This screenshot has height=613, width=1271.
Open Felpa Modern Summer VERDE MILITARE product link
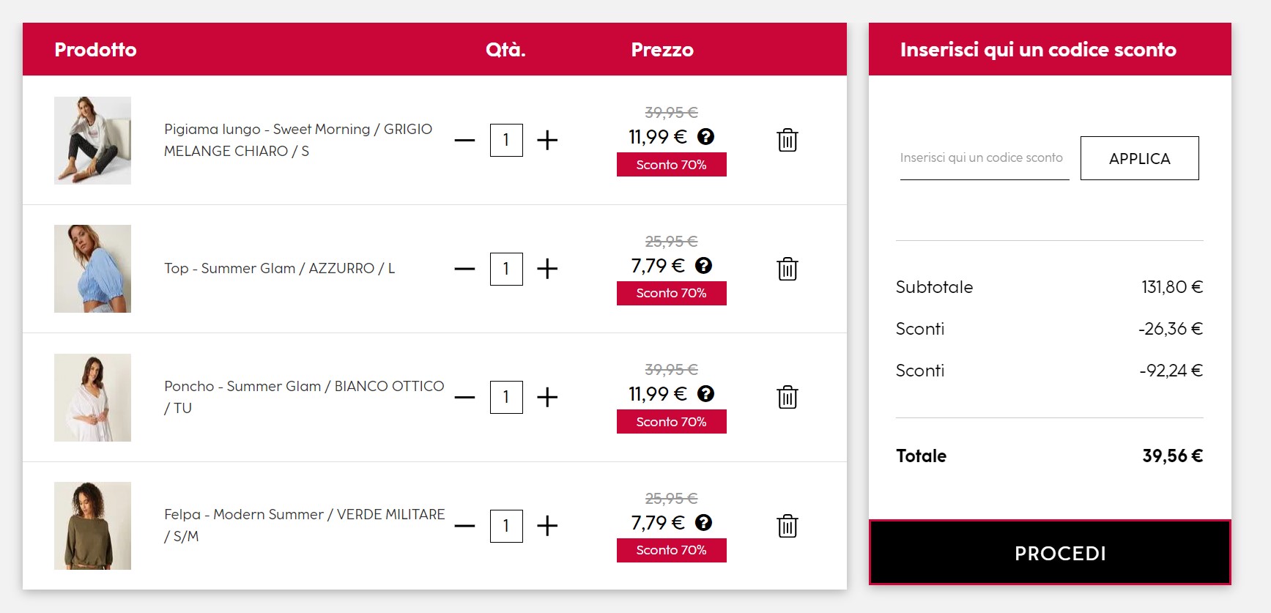(304, 525)
